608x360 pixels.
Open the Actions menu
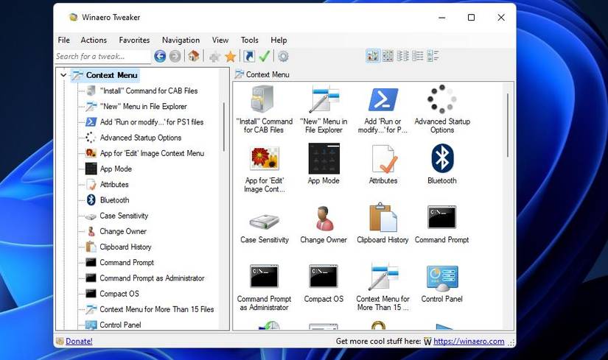pos(94,40)
